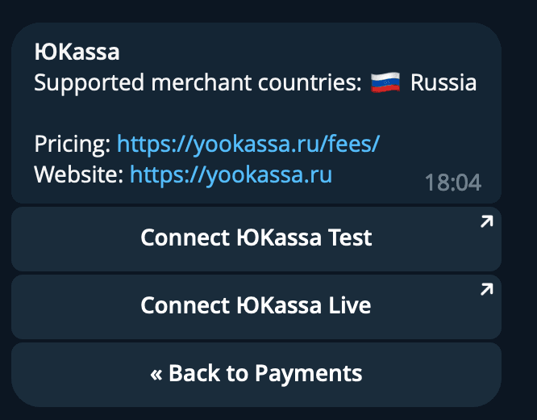Viewport: 537px width, 420px height.
Task: Click the dark chat background beside the message
Action: point(519,121)
